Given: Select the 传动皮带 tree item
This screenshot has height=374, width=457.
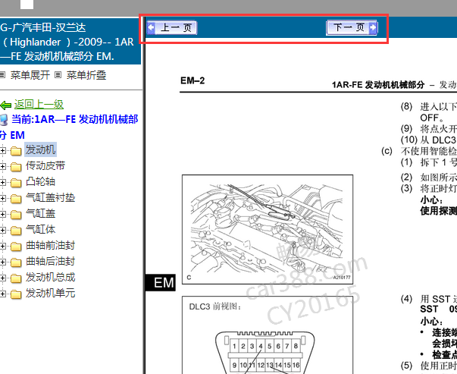Looking at the screenshot, I should tap(45, 165).
